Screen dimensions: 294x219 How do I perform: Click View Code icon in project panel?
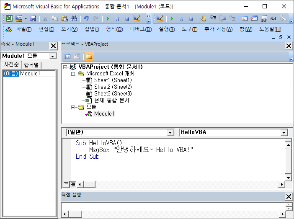67,57
